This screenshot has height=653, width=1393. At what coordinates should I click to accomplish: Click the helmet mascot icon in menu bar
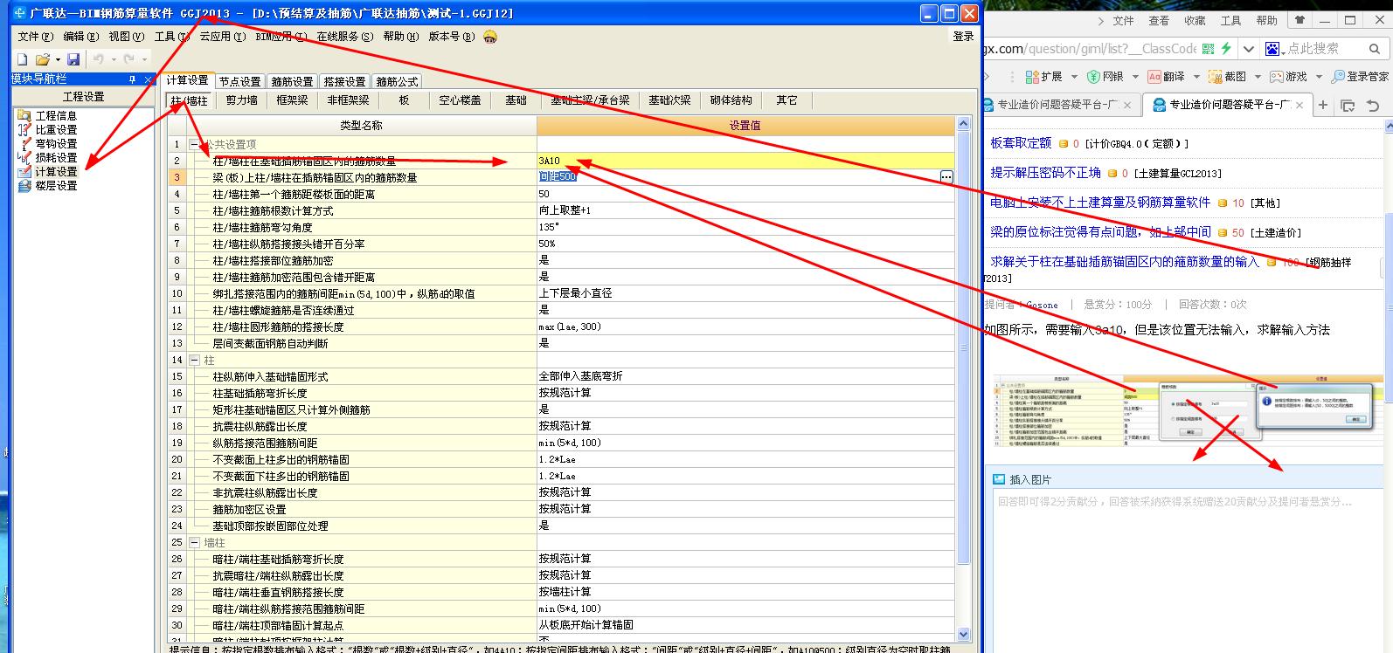click(x=490, y=37)
